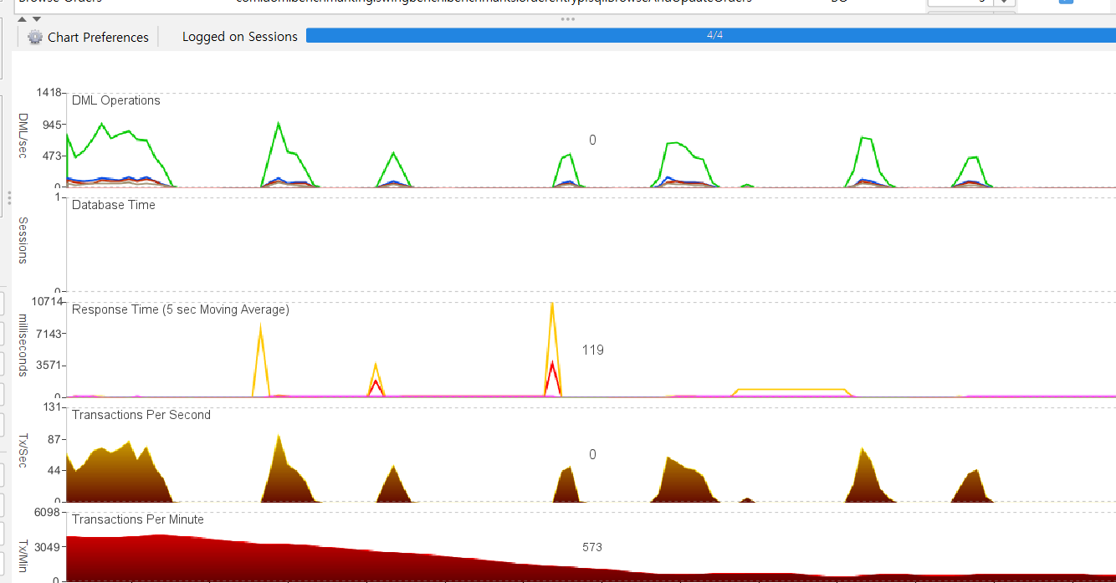The width and height of the screenshot is (1116, 583).
Task: Click the 'DML/sec' vertical axis title
Action: pyautogui.click(x=23, y=136)
